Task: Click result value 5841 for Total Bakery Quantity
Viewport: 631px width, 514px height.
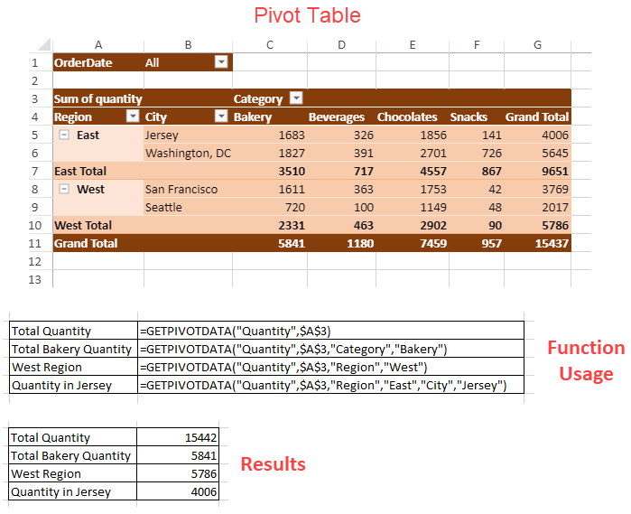Action: [178, 455]
